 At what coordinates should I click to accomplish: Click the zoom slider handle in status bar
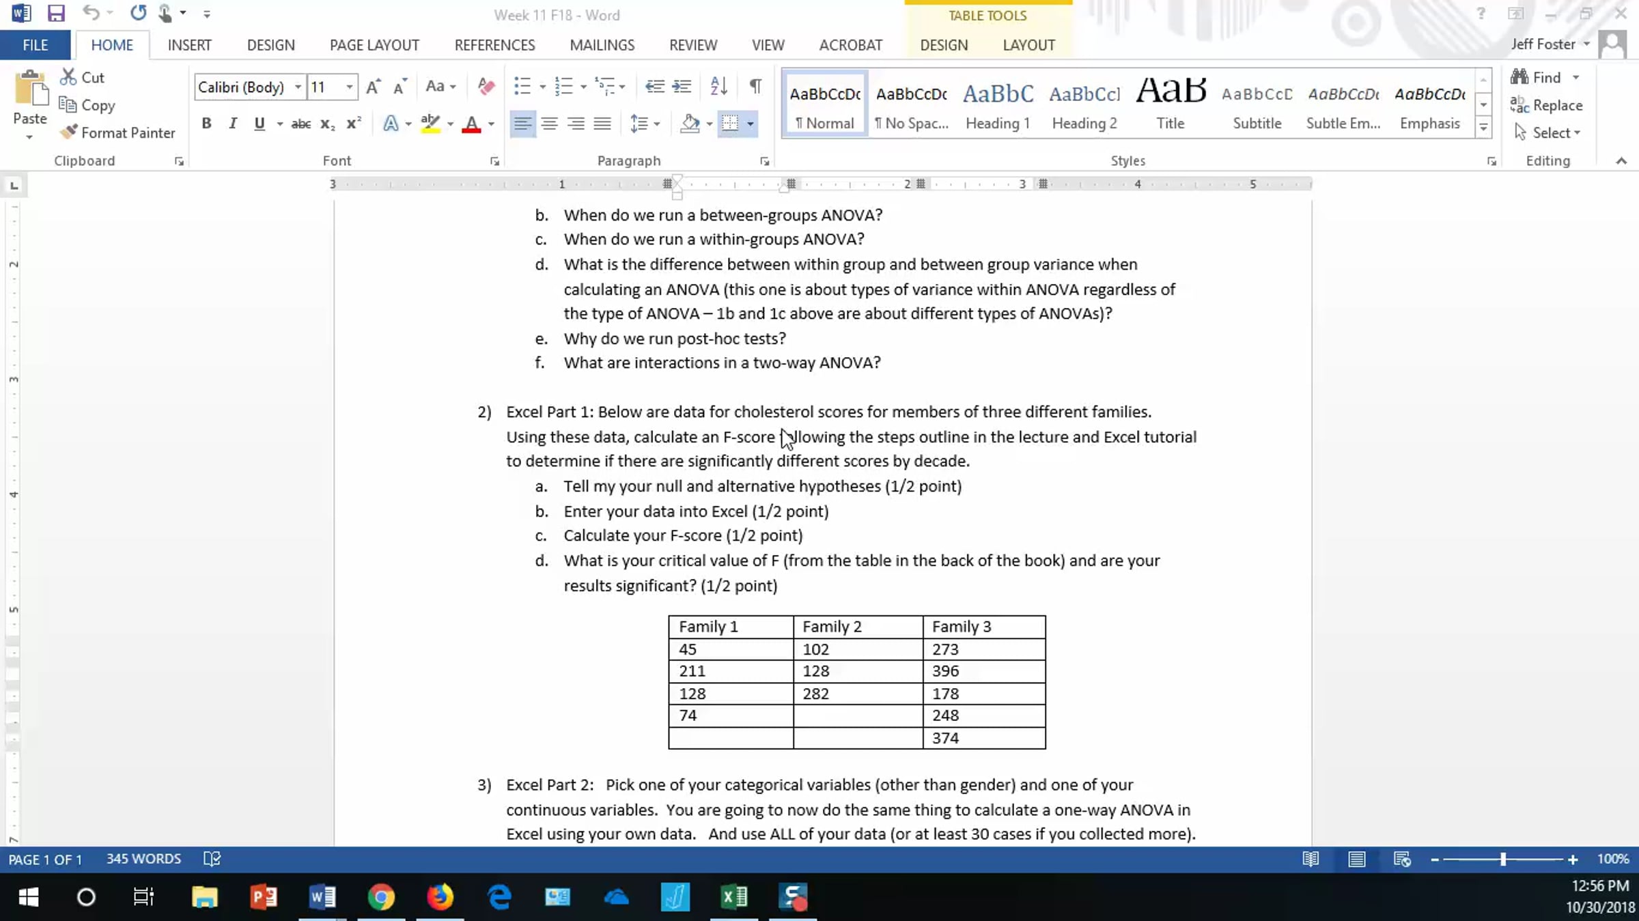pyautogui.click(x=1502, y=860)
